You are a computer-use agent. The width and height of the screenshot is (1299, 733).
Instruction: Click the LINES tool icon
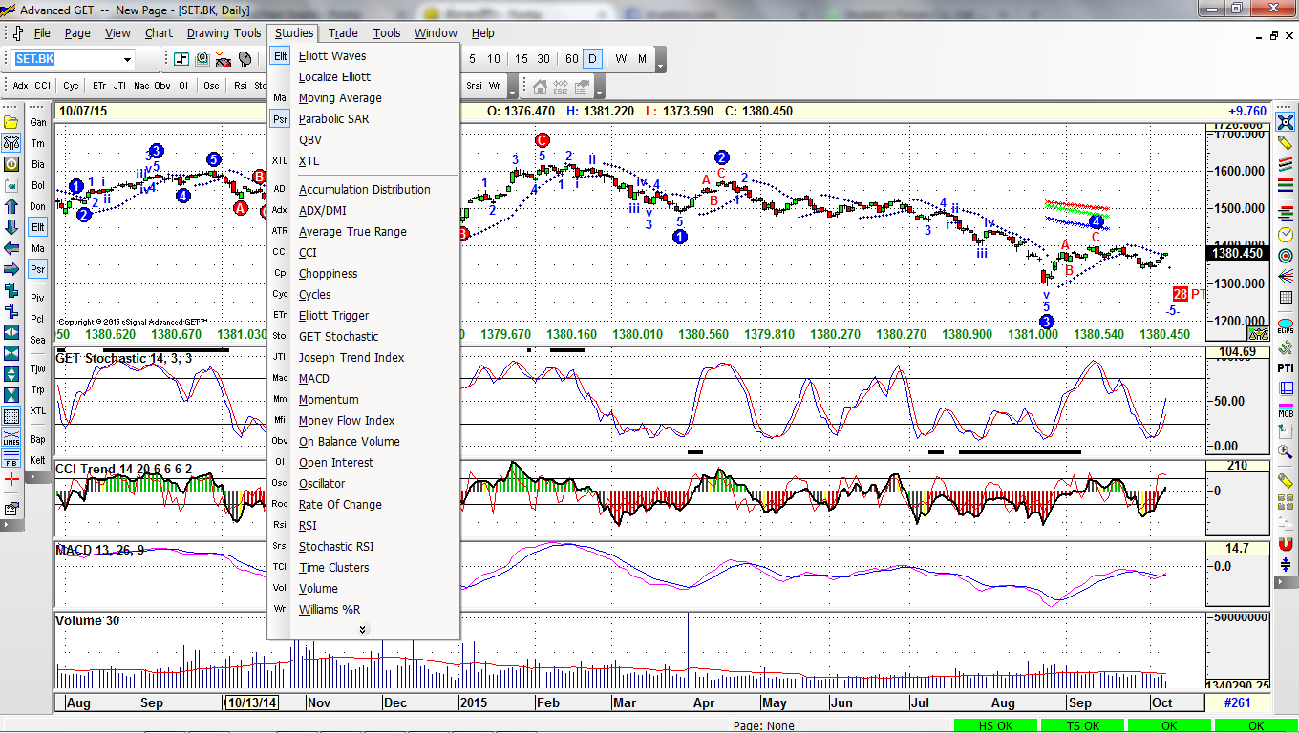(x=11, y=437)
